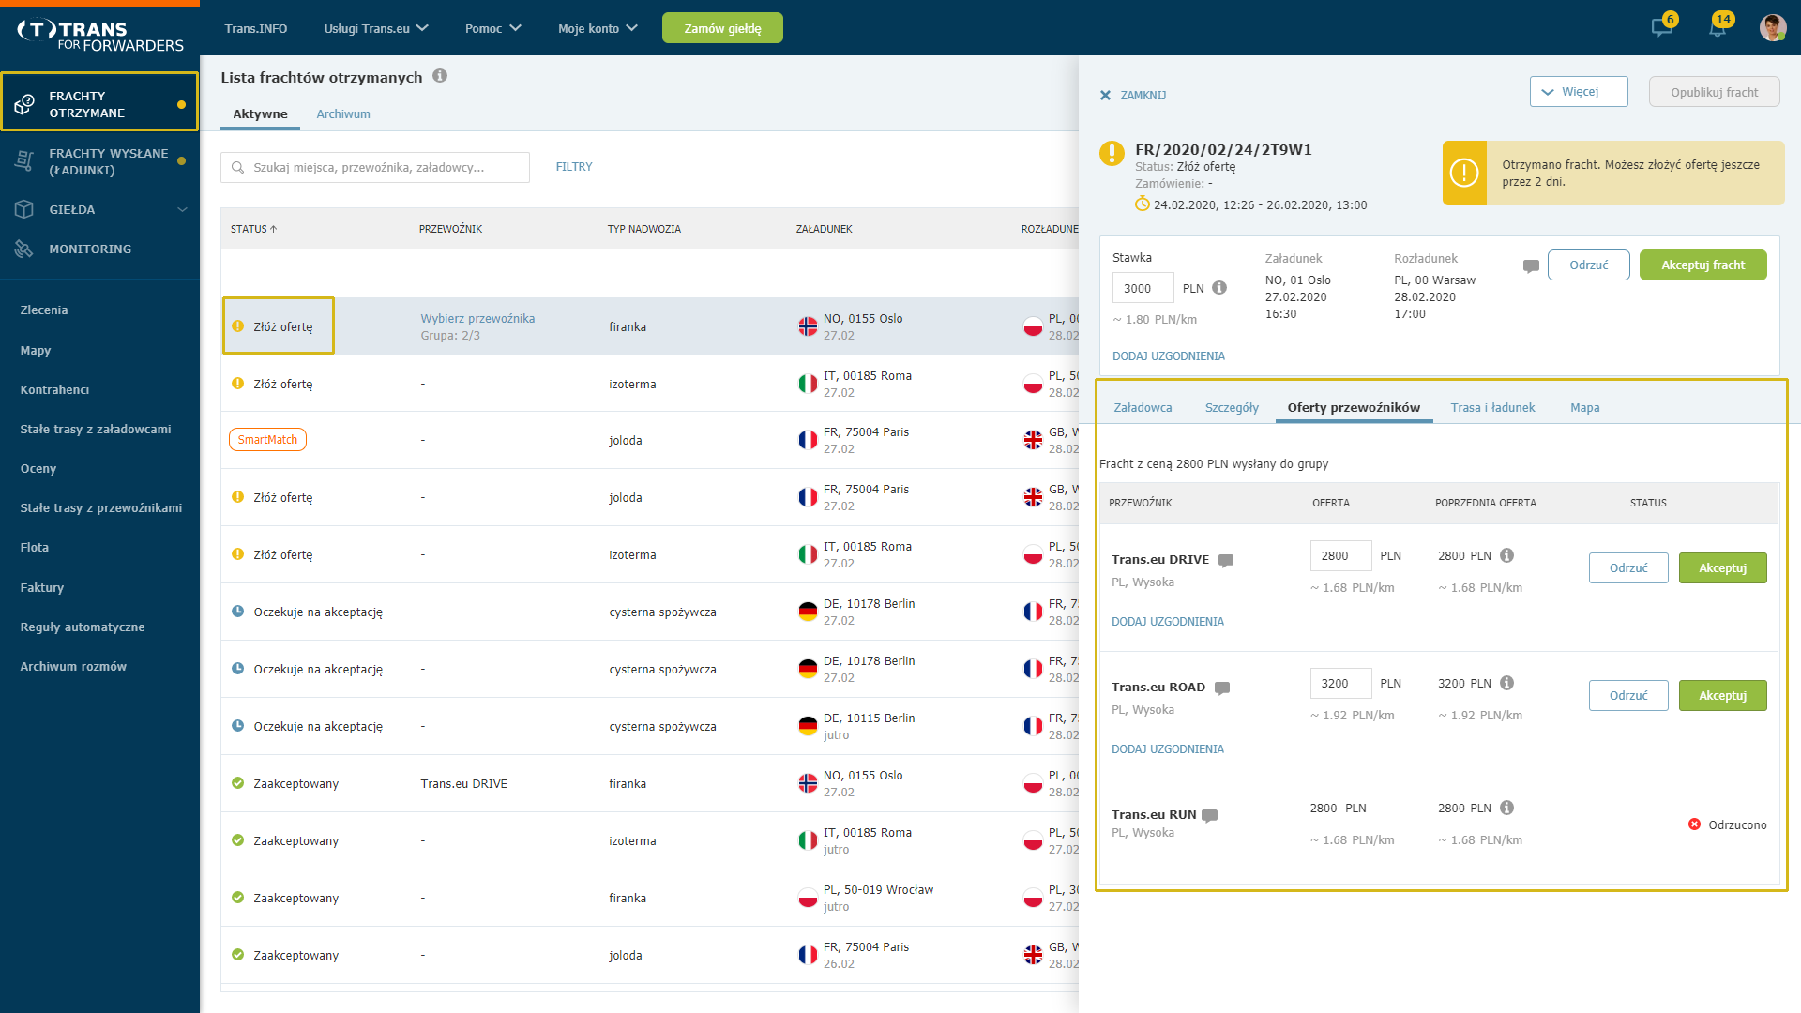Image resolution: width=1801 pixels, height=1013 pixels.
Task: Open the chat bubble next to Trans.eu RUN
Action: (1210, 815)
